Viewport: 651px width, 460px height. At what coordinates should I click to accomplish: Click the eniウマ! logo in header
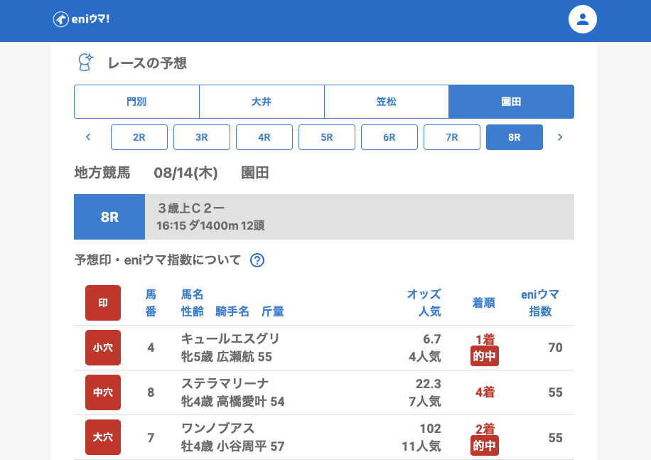click(81, 19)
